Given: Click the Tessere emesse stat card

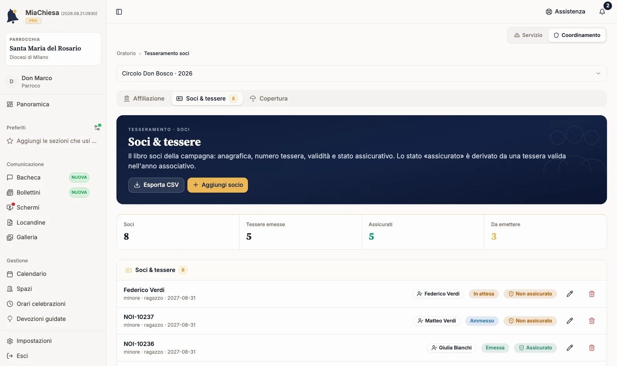Looking at the screenshot, I should tap(300, 232).
